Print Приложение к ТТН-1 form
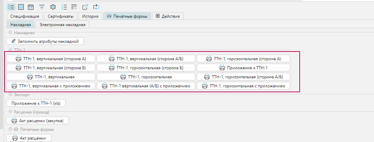The image size is (374, 142). click(244, 68)
